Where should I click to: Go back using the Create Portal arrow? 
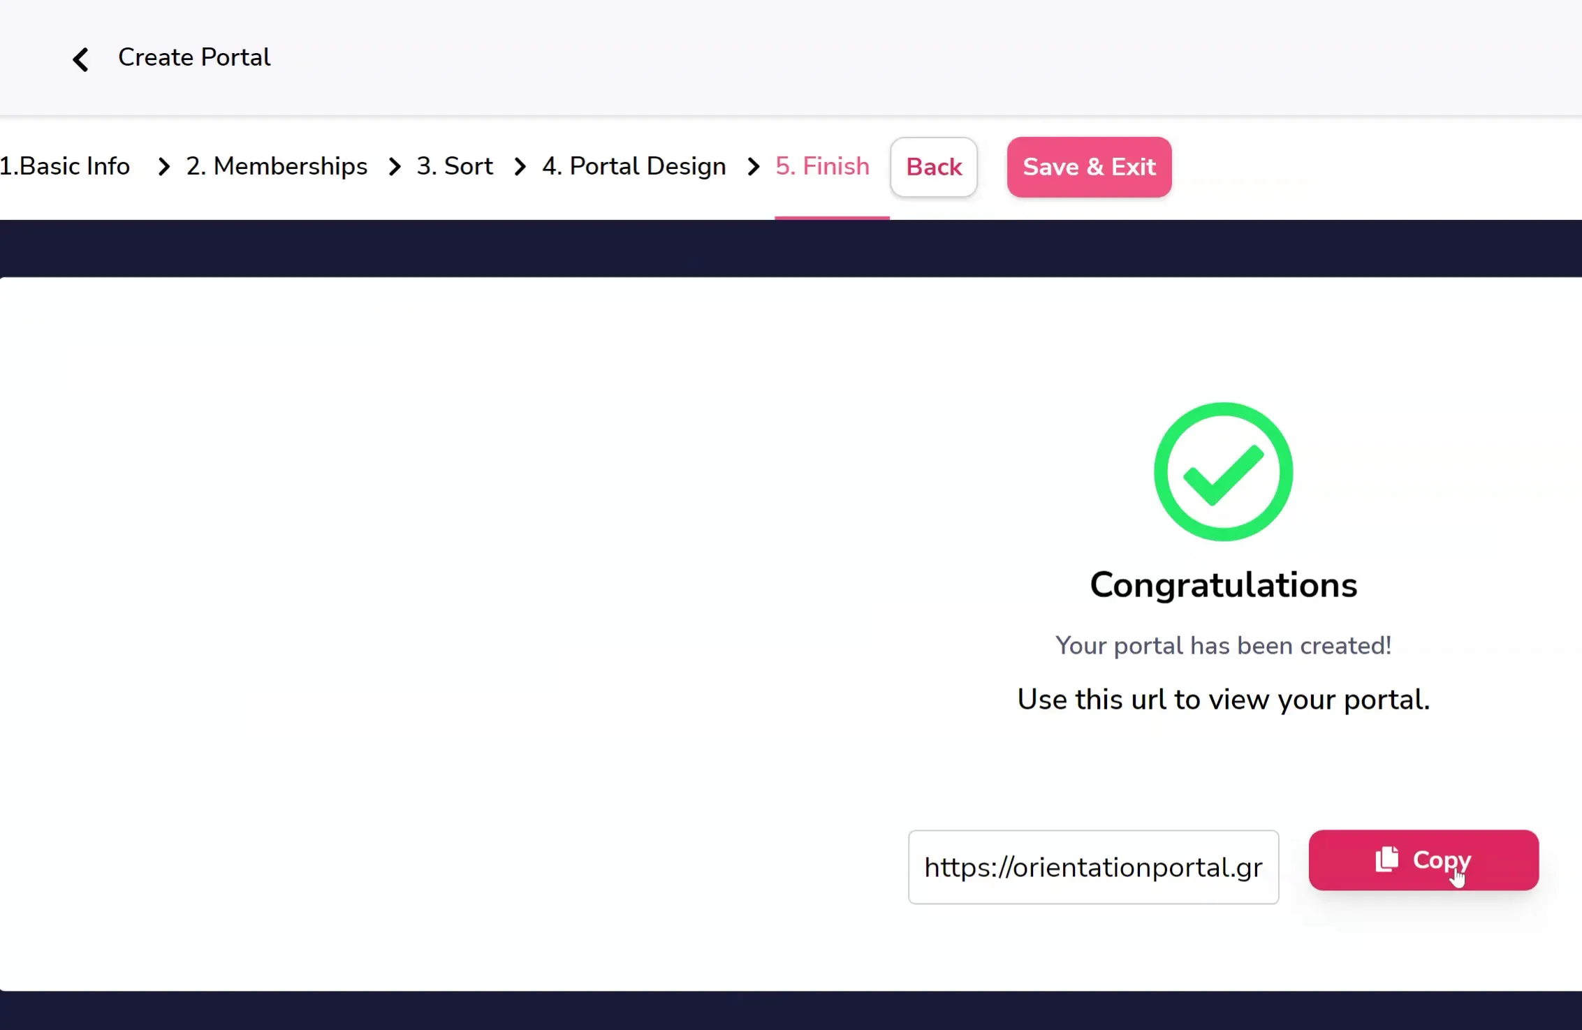coord(80,59)
